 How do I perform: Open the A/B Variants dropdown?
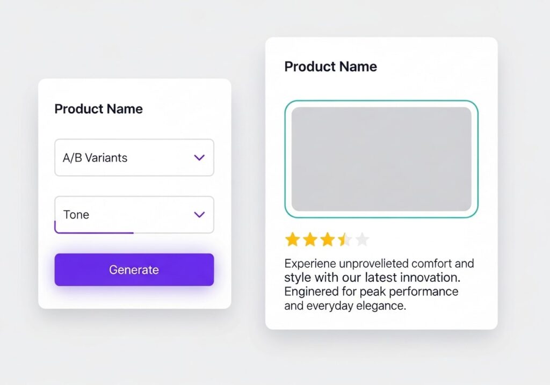(x=134, y=157)
